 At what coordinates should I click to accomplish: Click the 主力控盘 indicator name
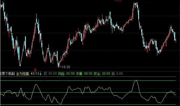click(23, 74)
